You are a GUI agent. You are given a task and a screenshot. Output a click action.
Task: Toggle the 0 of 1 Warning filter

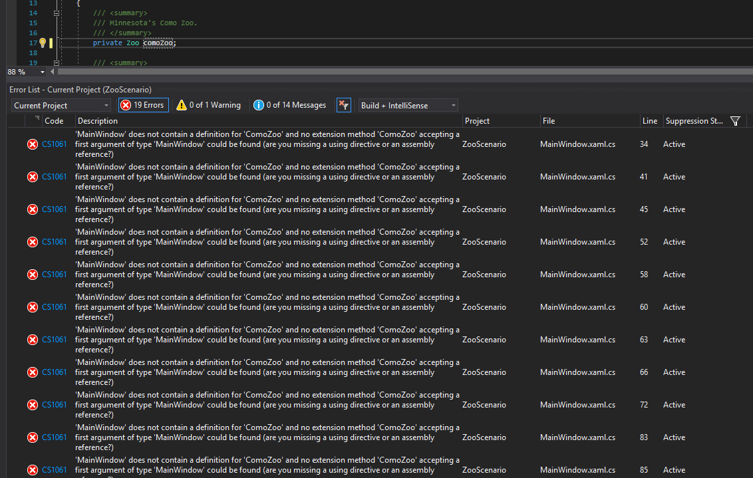208,105
